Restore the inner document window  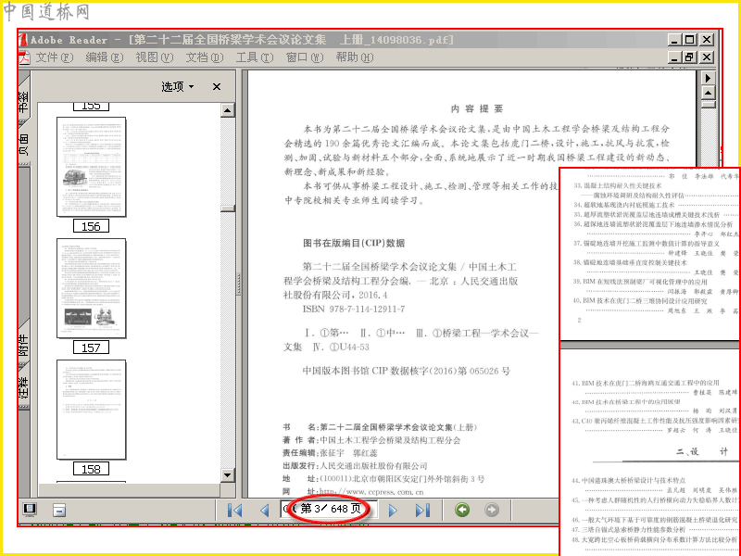(690, 57)
